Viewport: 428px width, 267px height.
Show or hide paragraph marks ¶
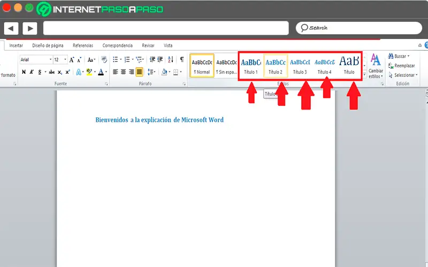(x=182, y=59)
